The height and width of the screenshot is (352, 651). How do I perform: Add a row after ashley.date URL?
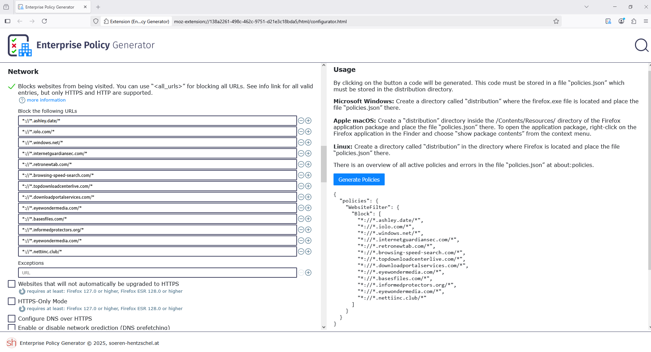[308, 121]
